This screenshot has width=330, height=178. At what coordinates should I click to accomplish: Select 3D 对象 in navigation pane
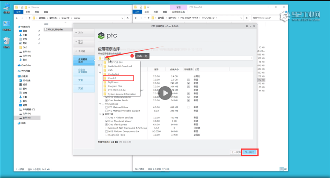pyautogui.click(x=26, y=80)
